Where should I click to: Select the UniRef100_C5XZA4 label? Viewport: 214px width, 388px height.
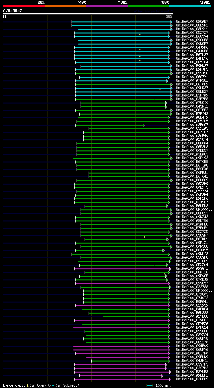tap(192, 265)
